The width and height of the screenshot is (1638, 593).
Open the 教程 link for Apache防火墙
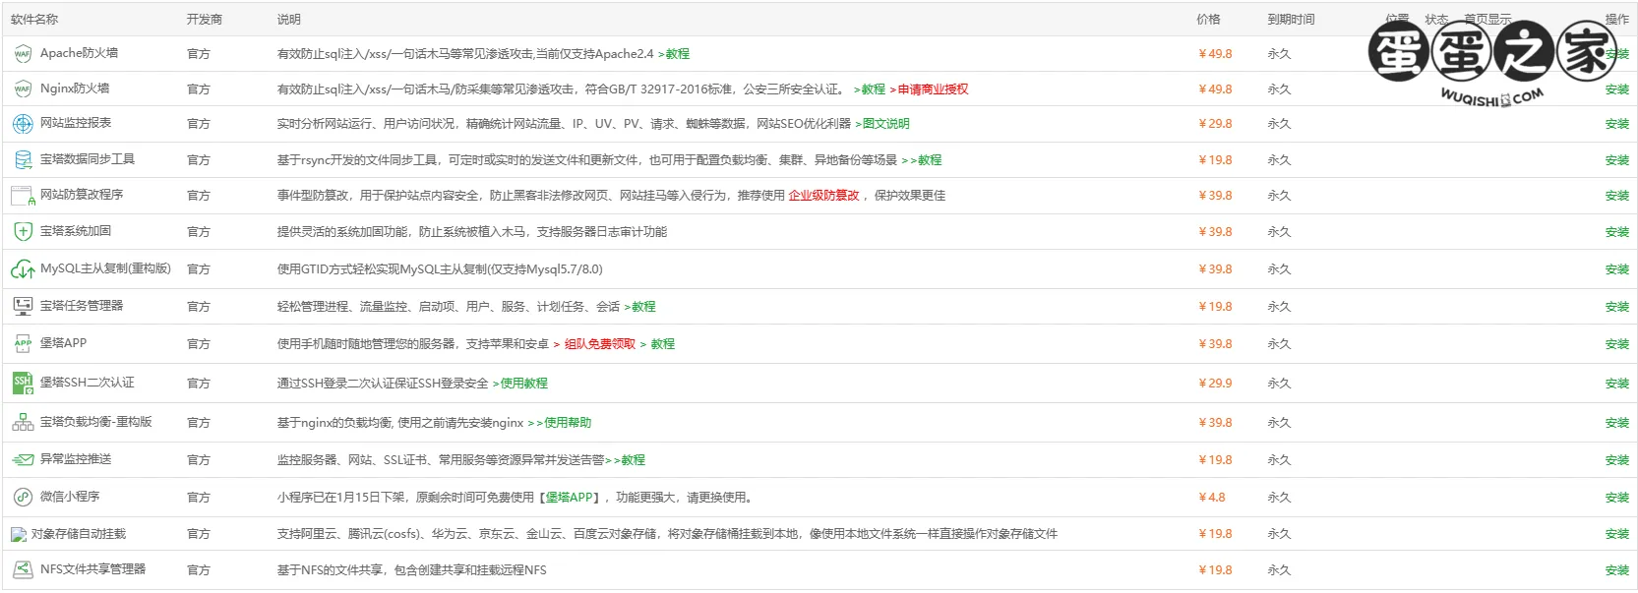[677, 54]
